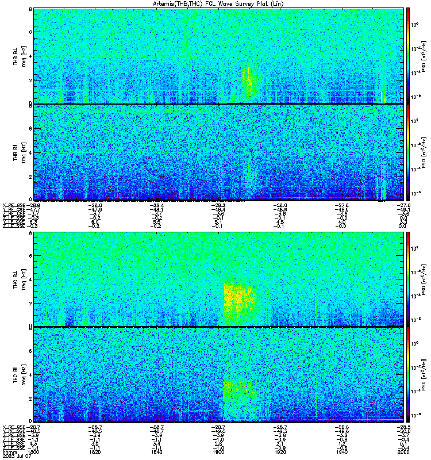Click the 1800 time tick label
This screenshot has height=460, width=431.
33,452
